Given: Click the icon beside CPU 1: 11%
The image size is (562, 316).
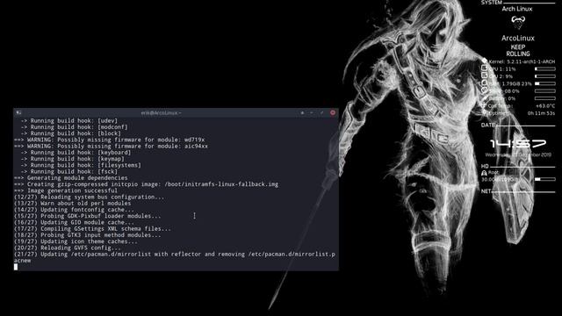Looking at the screenshot, I should [484, 68].
